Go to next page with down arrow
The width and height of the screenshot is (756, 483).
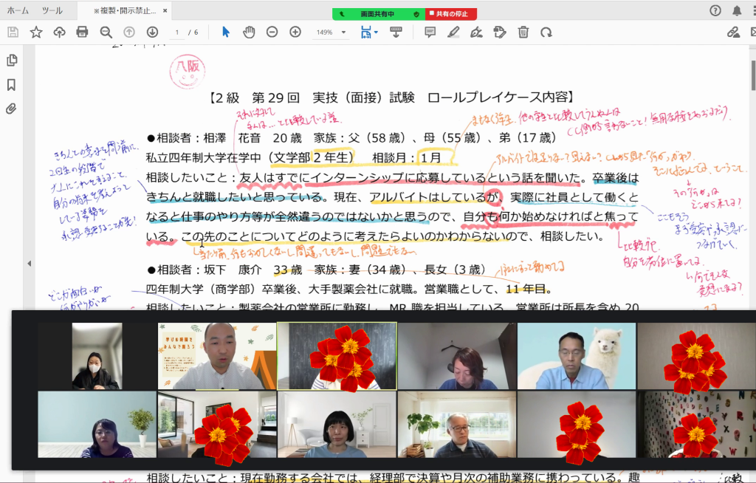tap(152, 32)
